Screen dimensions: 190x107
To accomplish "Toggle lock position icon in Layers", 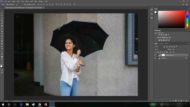I will [x=162, y=52].
